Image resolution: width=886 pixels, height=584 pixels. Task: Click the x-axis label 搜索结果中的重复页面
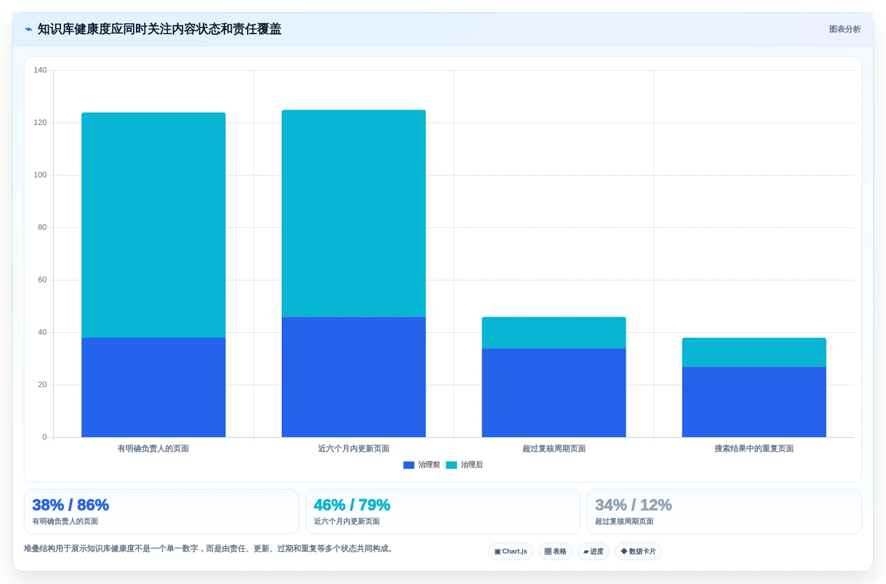pyautogui.click(x=754, y=449)
